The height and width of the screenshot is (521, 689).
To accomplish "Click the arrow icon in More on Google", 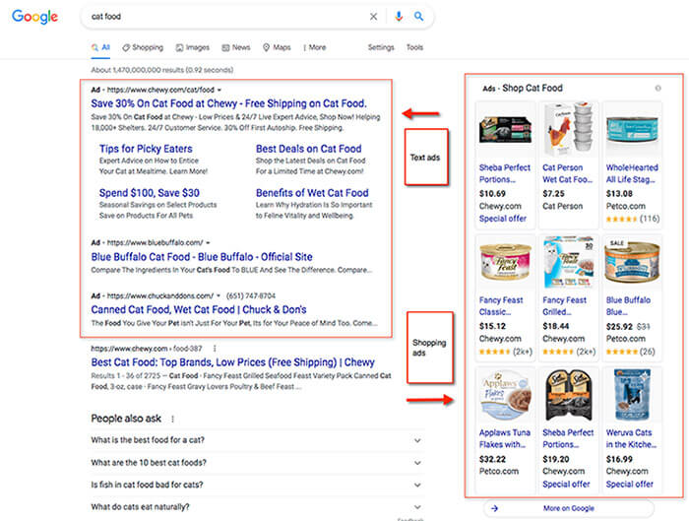I will [494, 508].
